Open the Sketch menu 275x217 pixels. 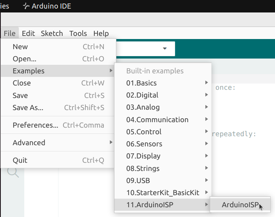(52, 33)
